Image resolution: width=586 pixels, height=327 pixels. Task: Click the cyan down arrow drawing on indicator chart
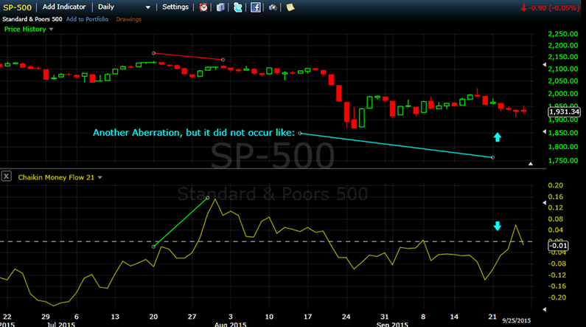click(497, 226)
